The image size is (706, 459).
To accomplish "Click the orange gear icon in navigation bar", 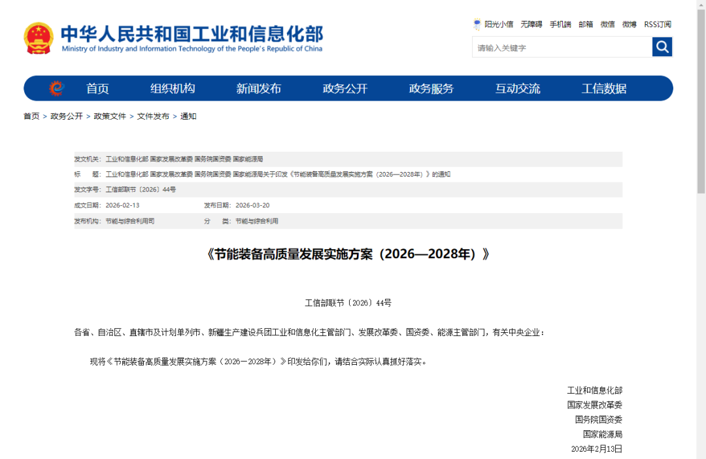I will (57, 88).
